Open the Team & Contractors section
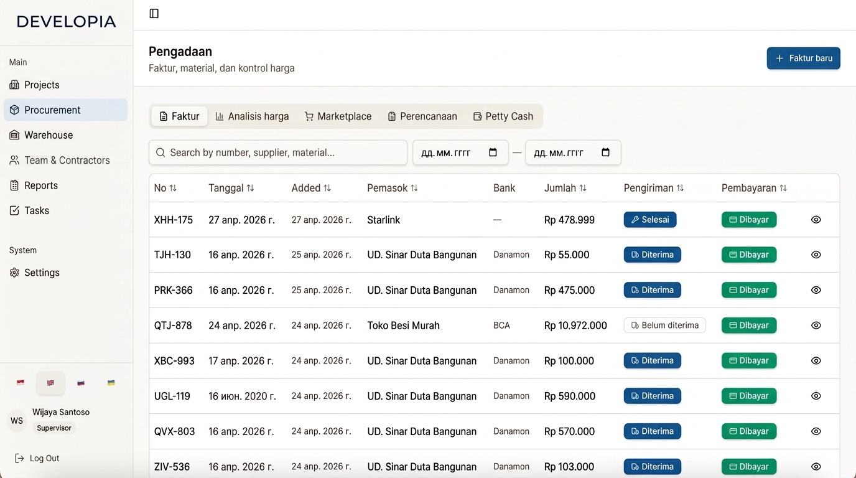 pos(66,160)
